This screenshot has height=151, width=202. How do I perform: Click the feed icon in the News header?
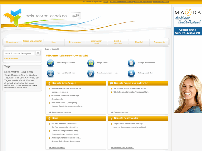click(49, 118)
